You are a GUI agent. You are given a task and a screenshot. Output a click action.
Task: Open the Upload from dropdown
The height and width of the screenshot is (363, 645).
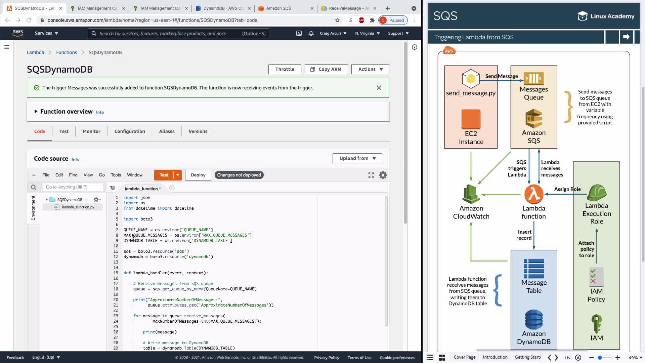point(357,158)
